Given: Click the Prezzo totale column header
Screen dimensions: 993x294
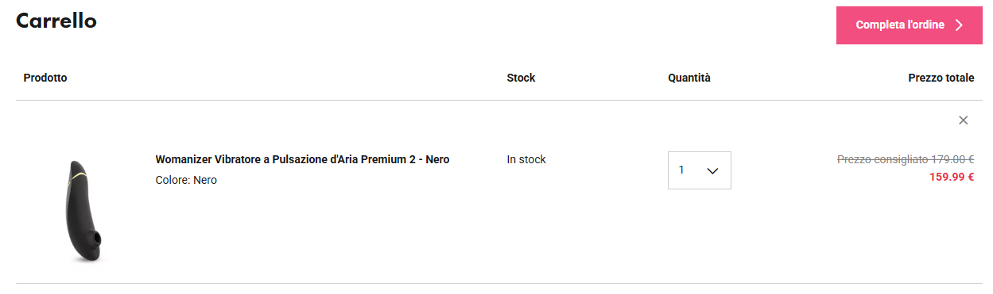Looking at the screenshot, I should [941, 78].
